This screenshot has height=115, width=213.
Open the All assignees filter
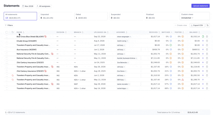[x=43, y=6]
